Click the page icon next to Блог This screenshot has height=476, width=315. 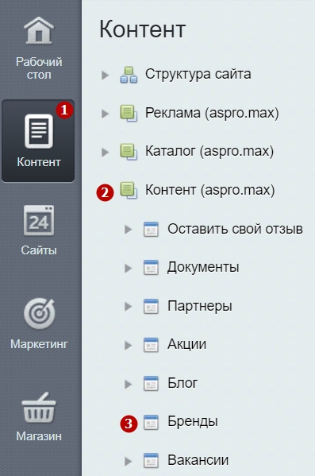tap(151, 383)
